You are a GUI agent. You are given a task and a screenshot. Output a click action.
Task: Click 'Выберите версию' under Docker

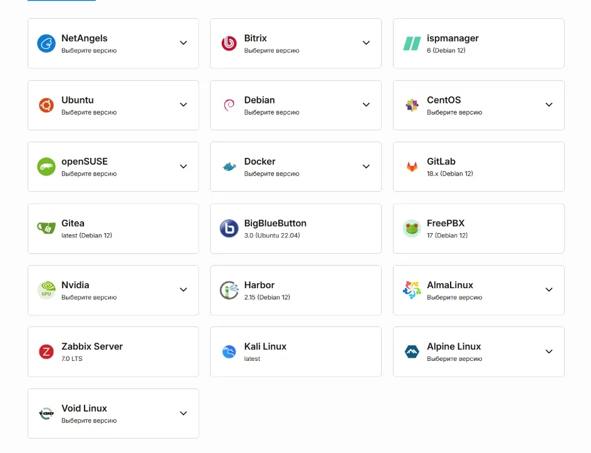click(272, 174)
